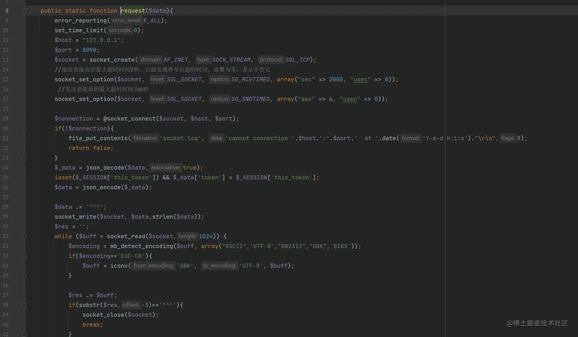Collapse the if(!$connection) block fold marker on line 20
578x337 pixels.
pyautogui.click(x=24, y=129)
